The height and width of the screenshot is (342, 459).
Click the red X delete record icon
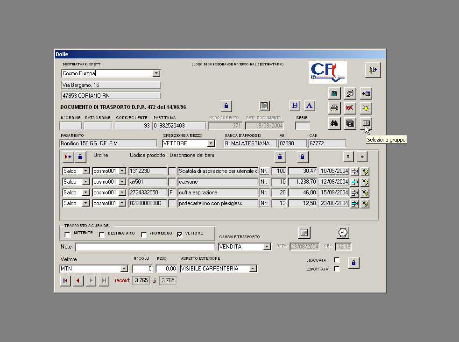[350, 108]
